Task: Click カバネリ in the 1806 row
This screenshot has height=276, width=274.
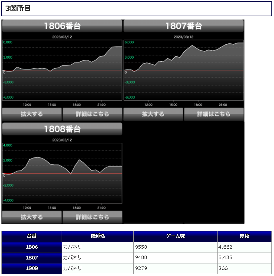Action: (x=73, y=247)
